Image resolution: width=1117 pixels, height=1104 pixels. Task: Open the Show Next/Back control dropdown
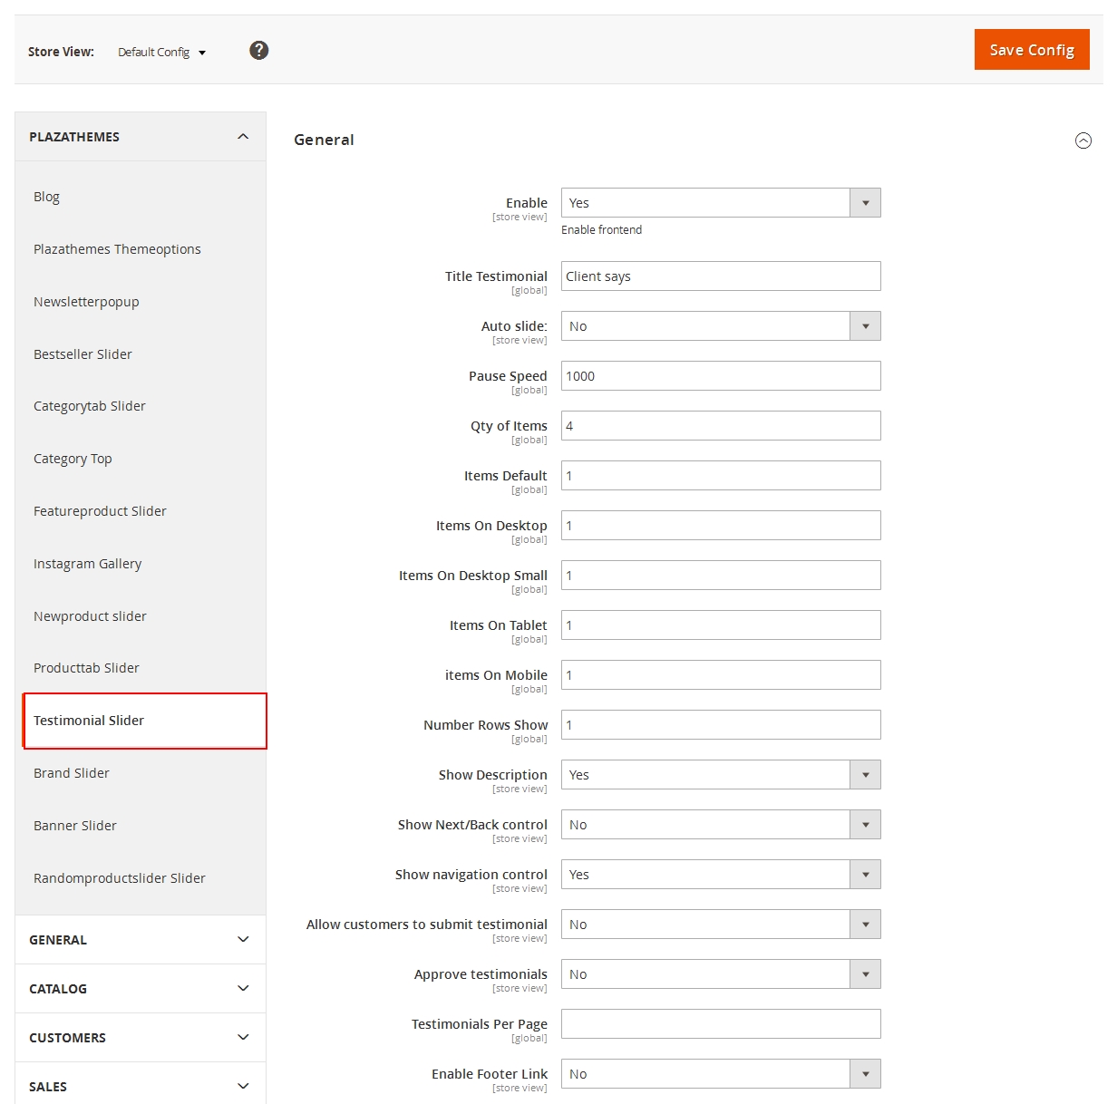click(720, 825)
